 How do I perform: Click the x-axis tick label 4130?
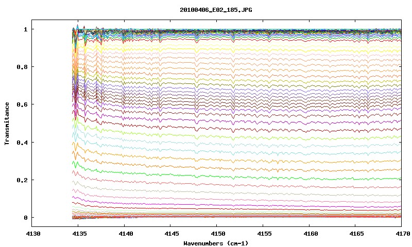coord(33,234)
